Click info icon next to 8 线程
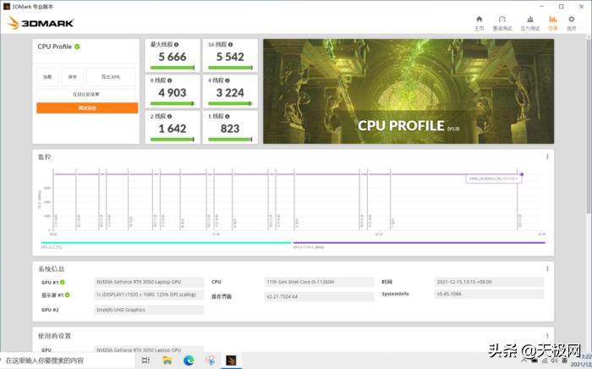The height and width of the screenshot is (369, 592). [169, 80]
